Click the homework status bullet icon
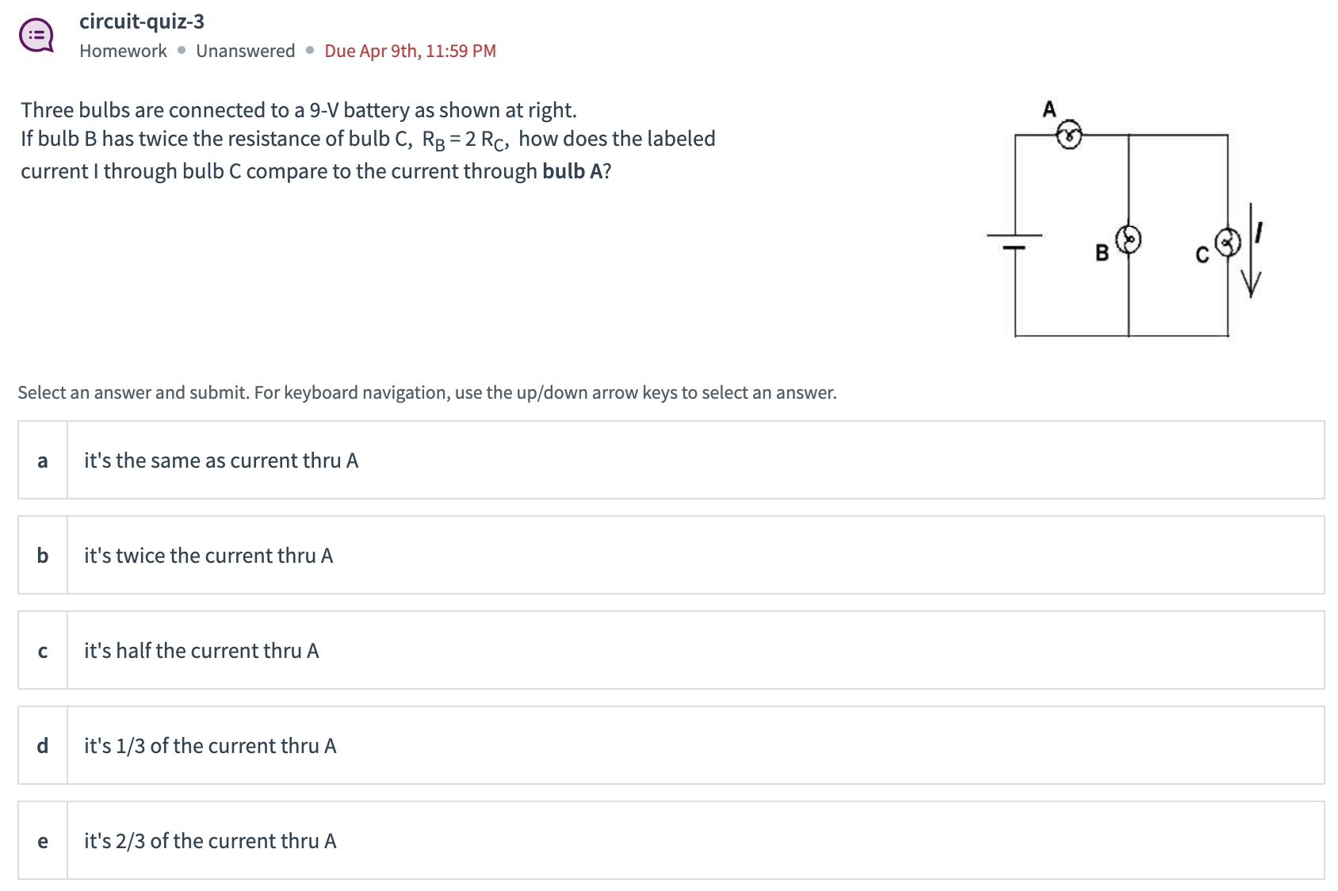 [181, 51]
